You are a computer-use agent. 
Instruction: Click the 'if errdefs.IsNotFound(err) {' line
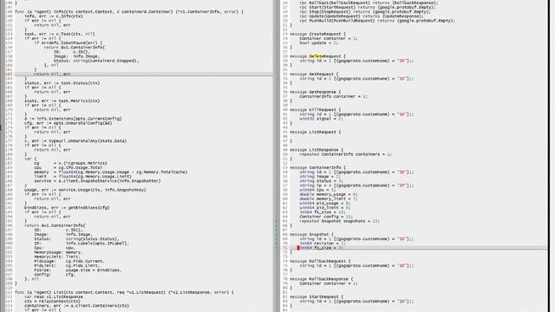(69, 42)
